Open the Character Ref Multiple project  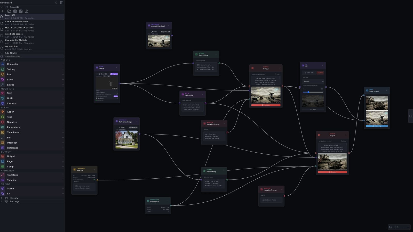[x=32, y=42]
